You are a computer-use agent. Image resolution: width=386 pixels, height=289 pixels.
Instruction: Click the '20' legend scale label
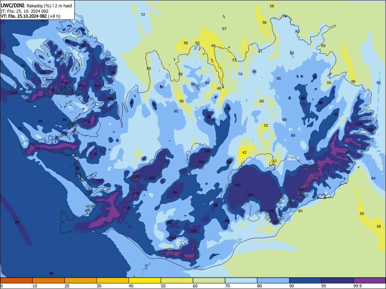click(x=67, y=286)
